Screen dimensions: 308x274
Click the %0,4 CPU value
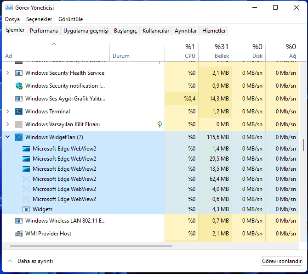[190, 99]
